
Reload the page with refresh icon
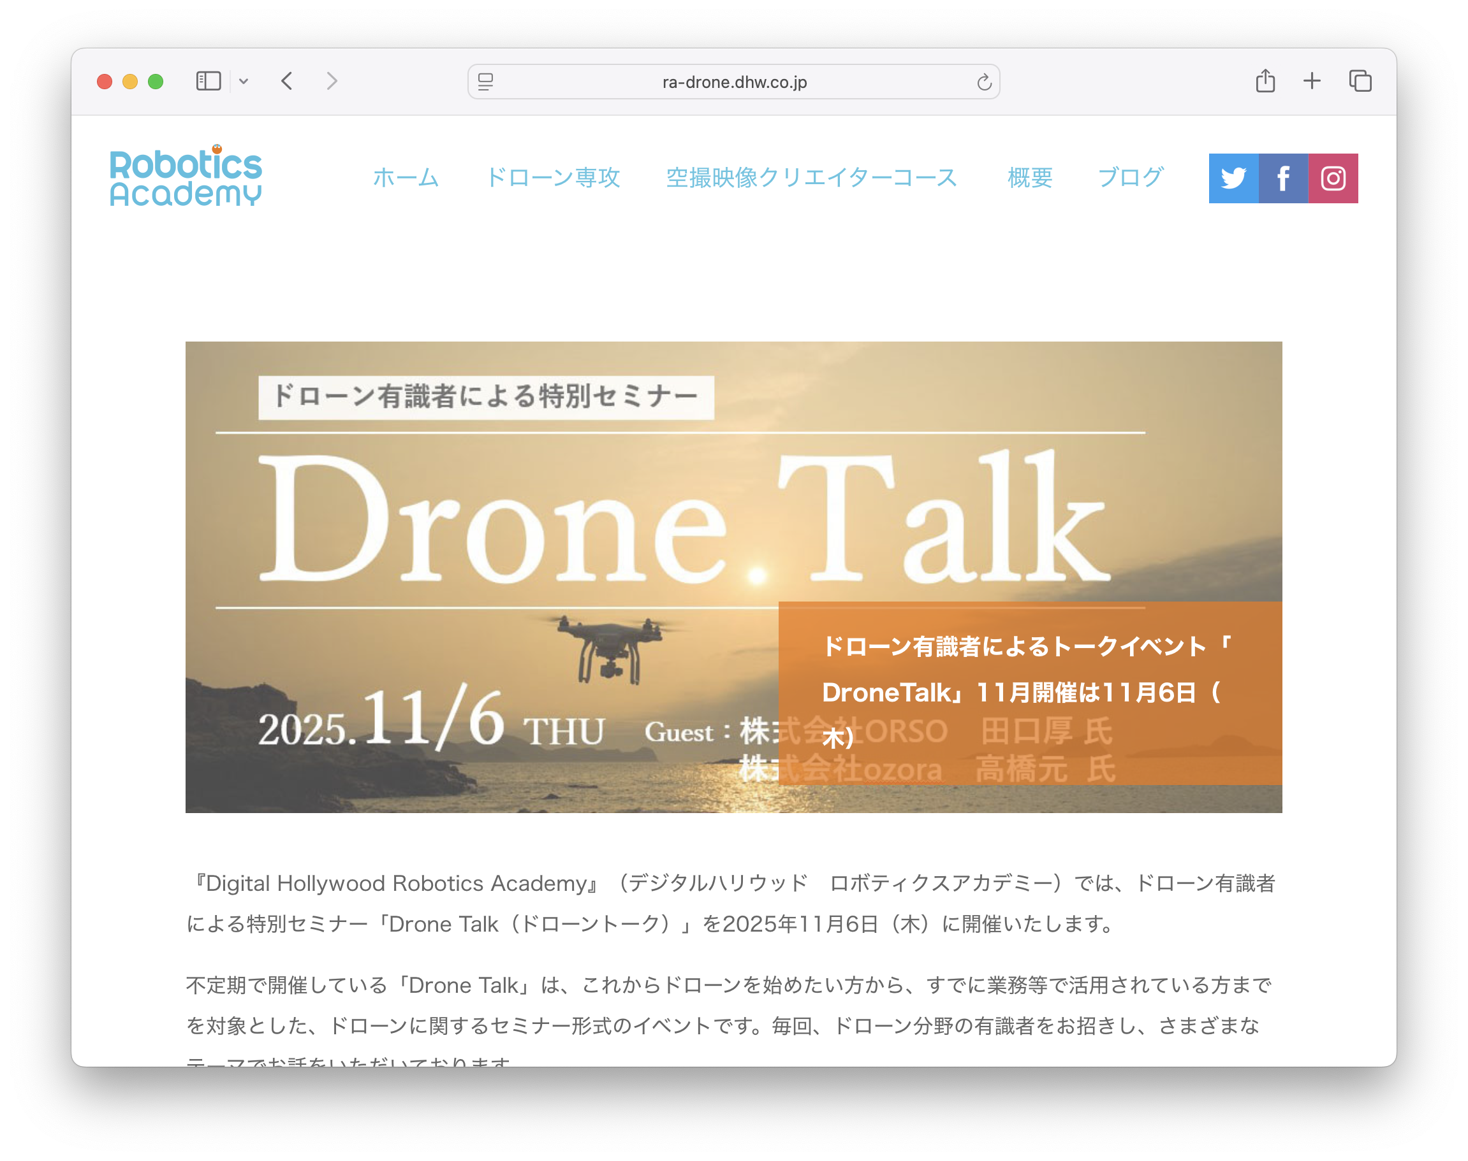[x=983, y=82]
